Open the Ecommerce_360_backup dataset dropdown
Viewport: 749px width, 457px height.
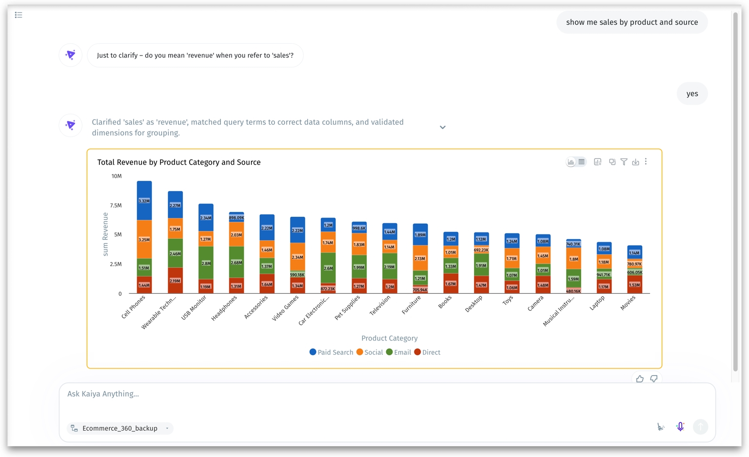point(120,428)
